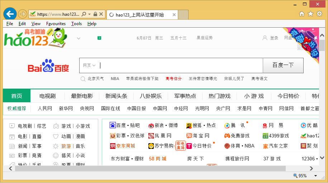Click the search magnifier in address bar

(84, 14)
